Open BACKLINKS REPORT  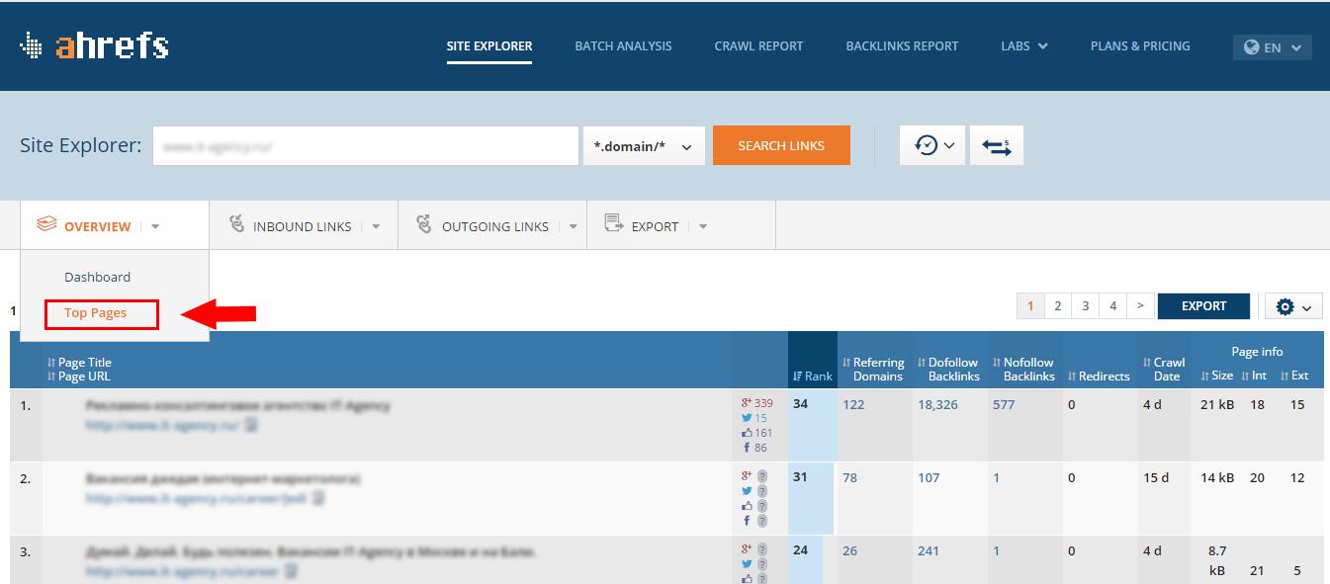(x=902, y=45)
